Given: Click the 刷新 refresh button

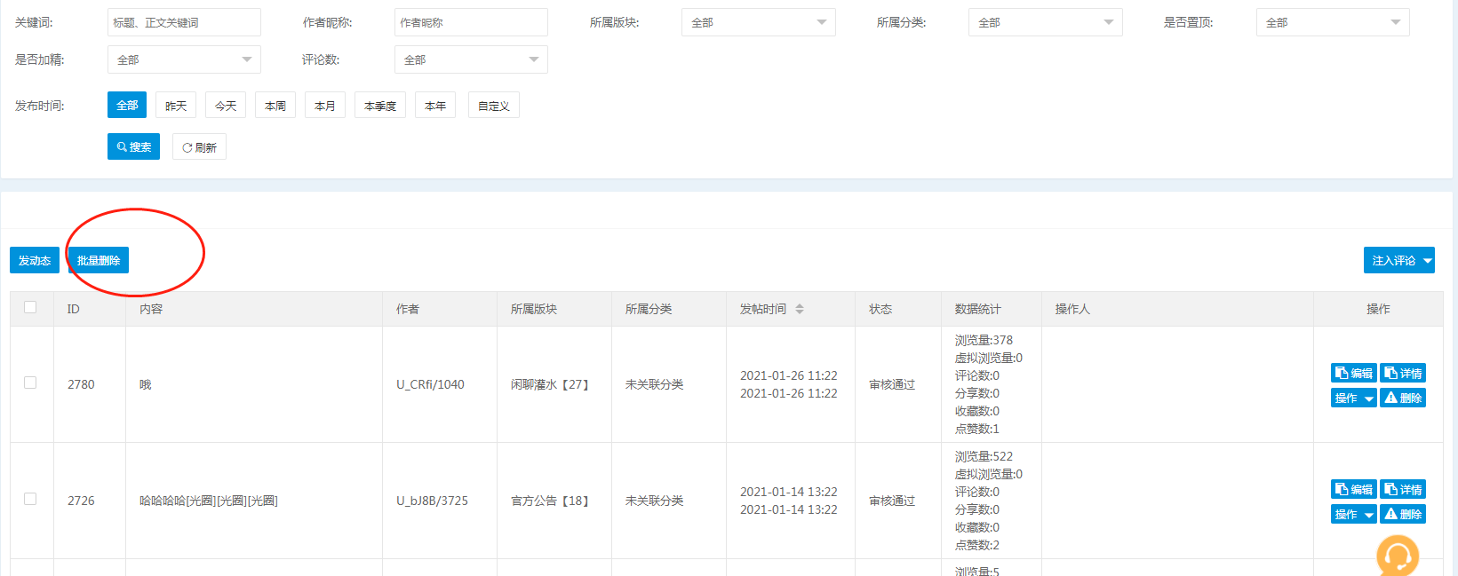Looking at the screenshot, I should click(199, 146).
